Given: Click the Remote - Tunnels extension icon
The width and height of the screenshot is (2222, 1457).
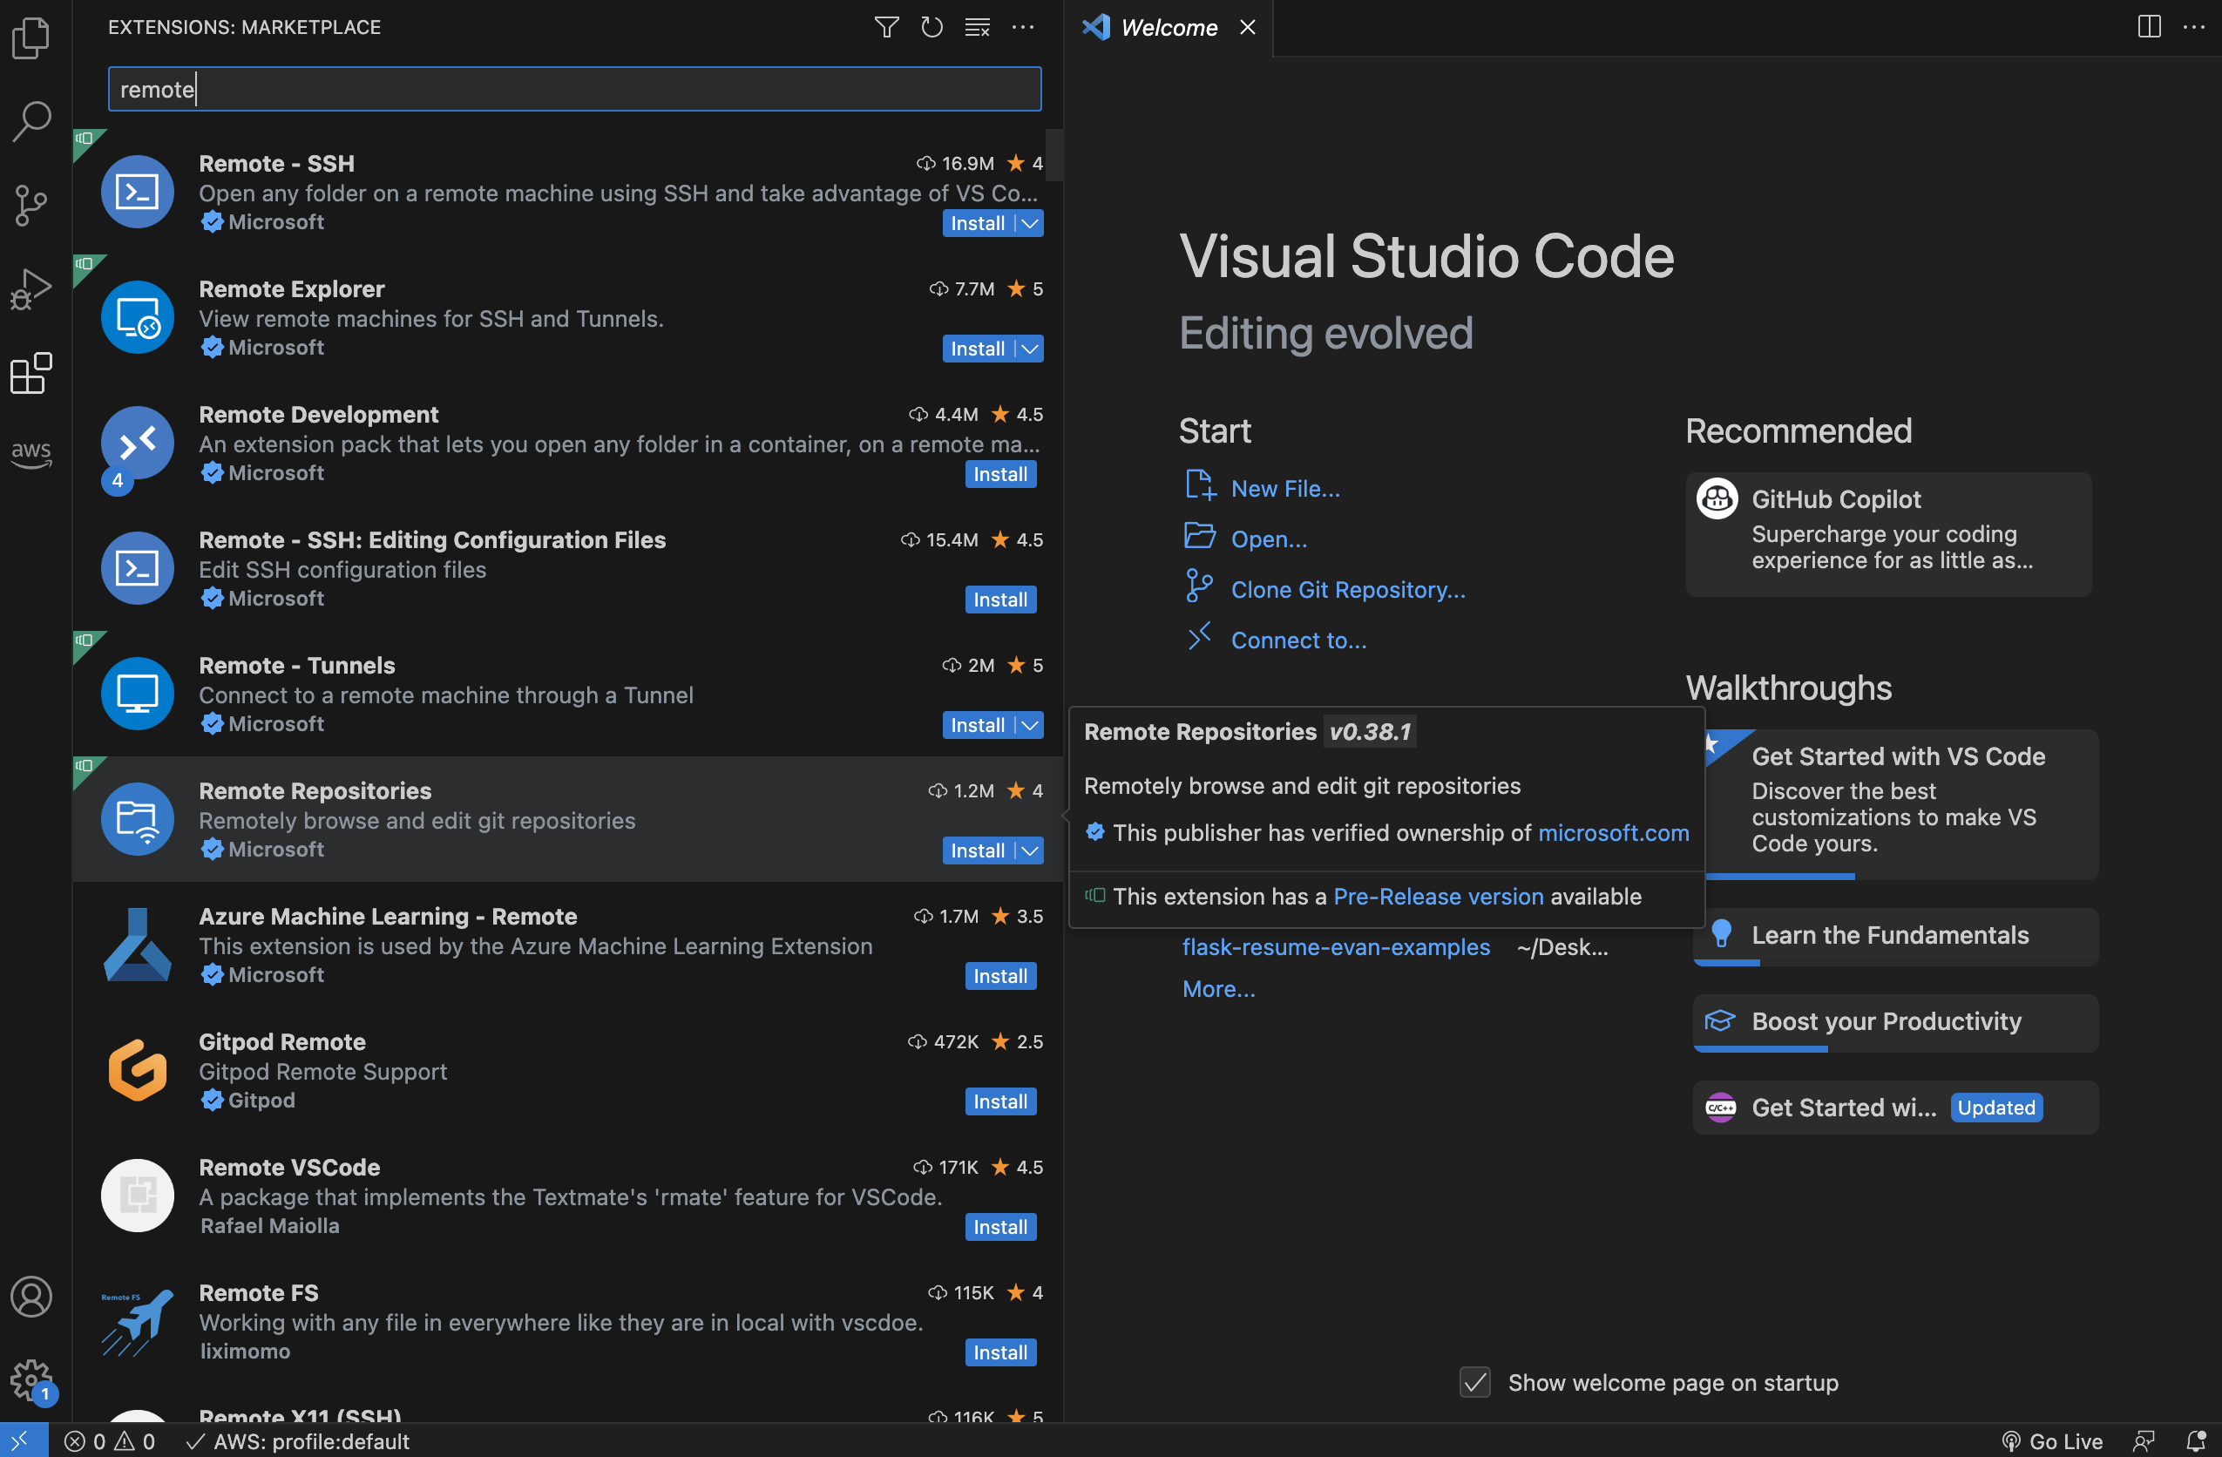Looking at the screenshot, I should click(138, 694).
